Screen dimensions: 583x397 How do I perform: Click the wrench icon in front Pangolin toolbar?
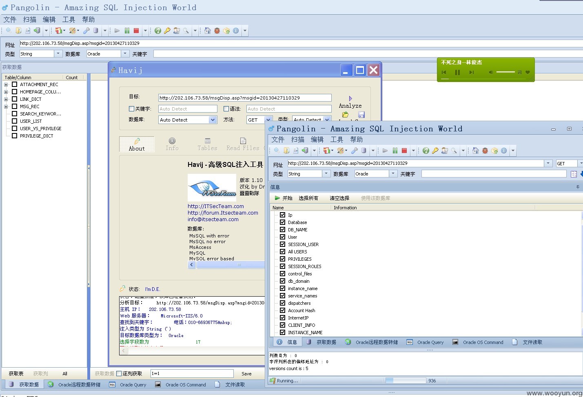[354, 151]
